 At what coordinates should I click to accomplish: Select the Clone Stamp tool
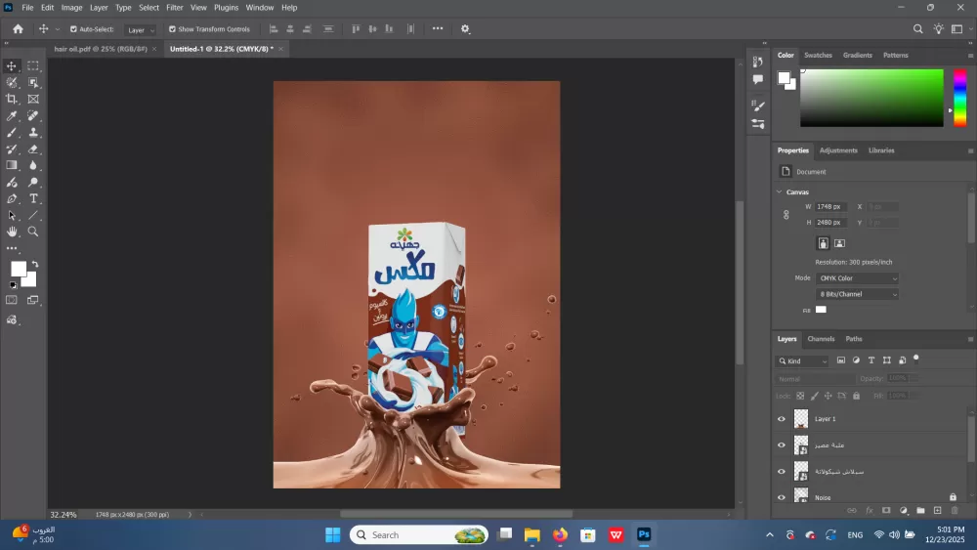click(33, 132)
